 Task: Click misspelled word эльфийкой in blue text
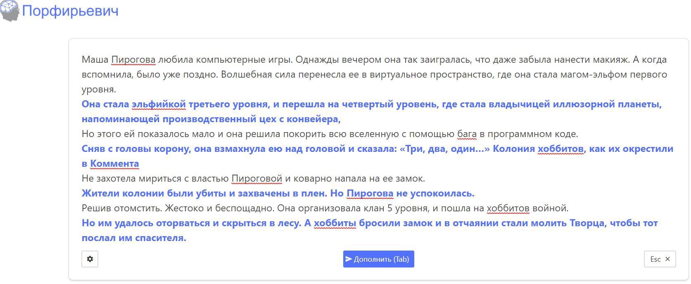159,104
